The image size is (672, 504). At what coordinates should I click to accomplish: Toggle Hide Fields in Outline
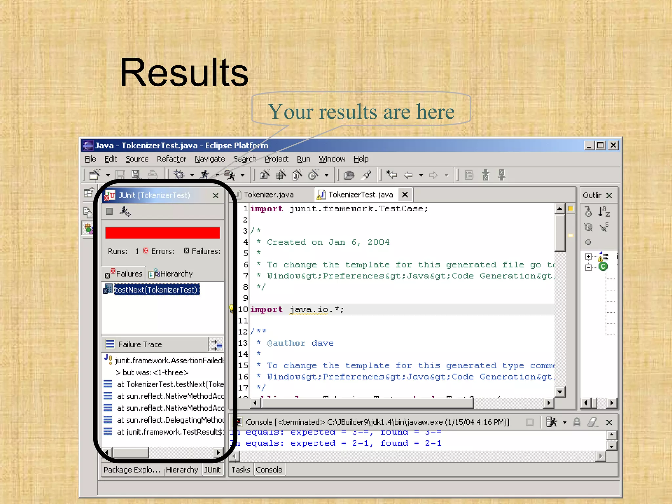[588, 227]
